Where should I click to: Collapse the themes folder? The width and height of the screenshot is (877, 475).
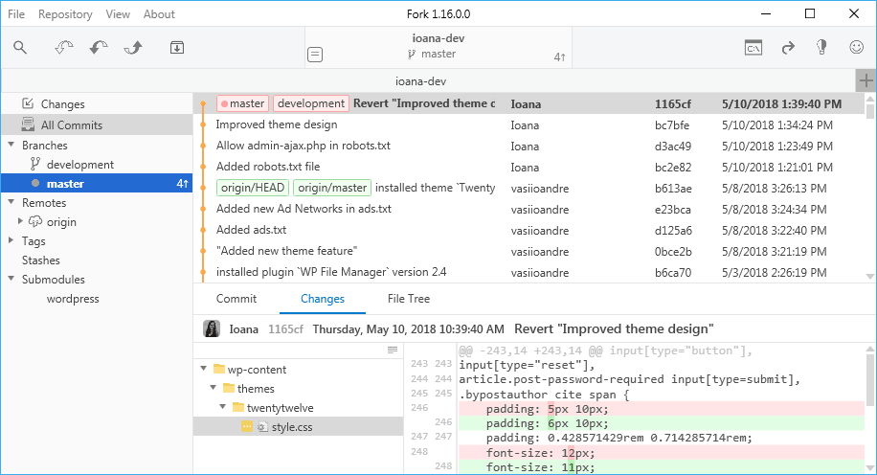(x=214, y=388)
